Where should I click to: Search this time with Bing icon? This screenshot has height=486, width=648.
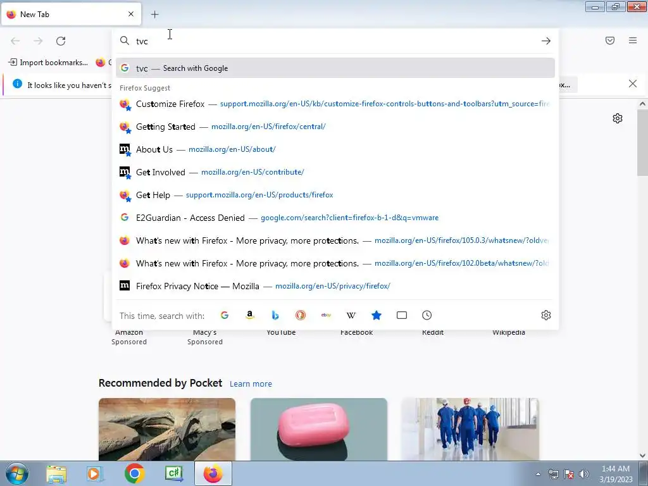coord(275,315)
